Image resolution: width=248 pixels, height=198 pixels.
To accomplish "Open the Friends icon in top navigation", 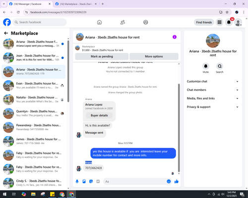I will [123, 22].
